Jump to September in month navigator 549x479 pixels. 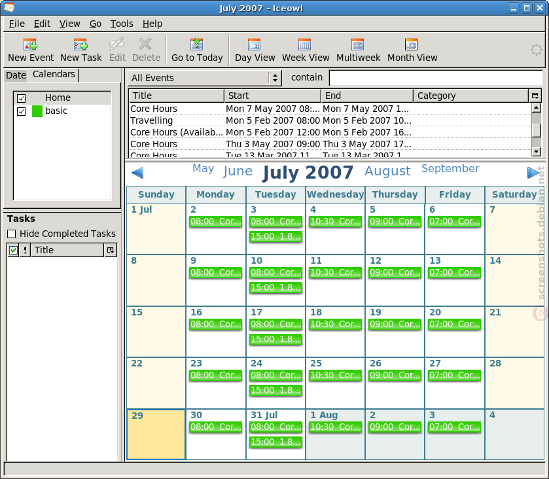pos(450,168)
